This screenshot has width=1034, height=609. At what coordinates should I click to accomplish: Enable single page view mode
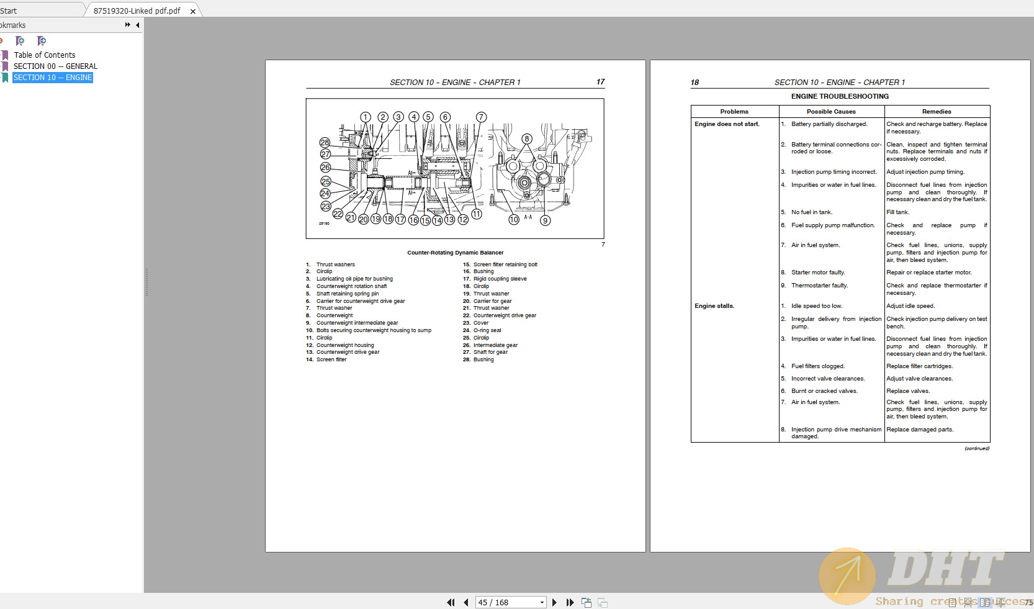tap(952, 602)
